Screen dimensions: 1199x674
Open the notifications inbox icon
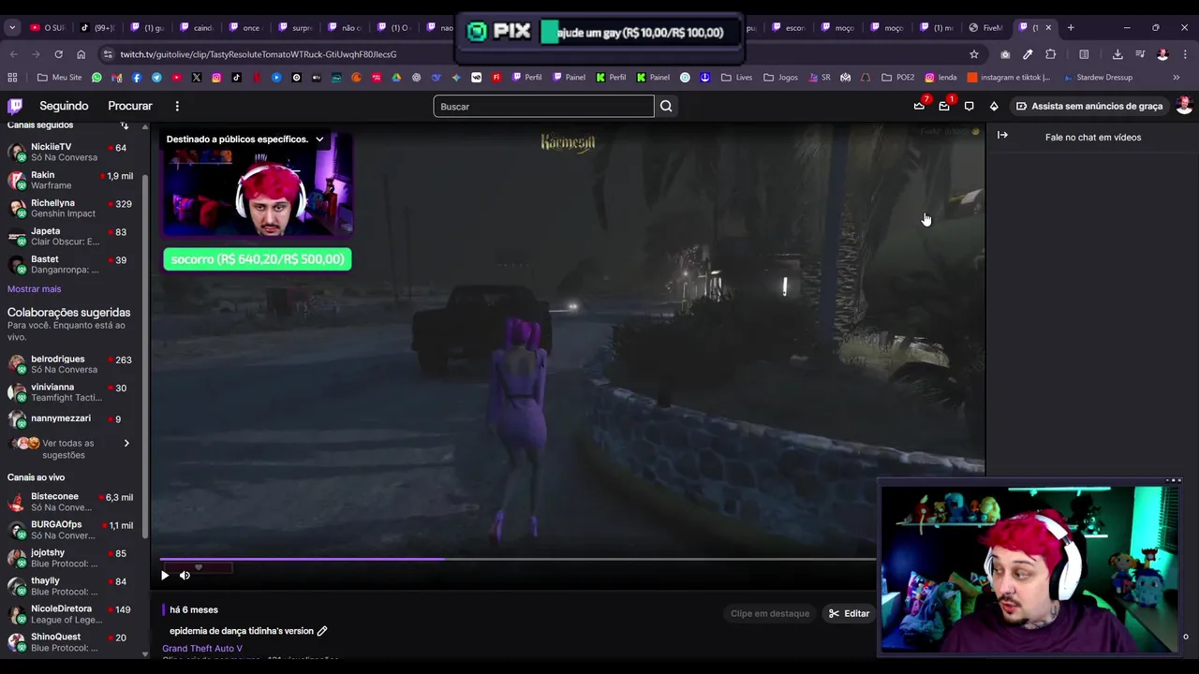[x=944, y=106]
